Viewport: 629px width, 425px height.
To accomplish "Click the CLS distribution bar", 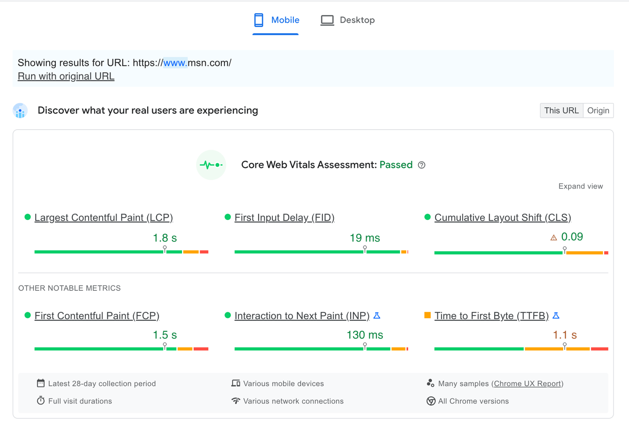I will (x=521, y=252).
